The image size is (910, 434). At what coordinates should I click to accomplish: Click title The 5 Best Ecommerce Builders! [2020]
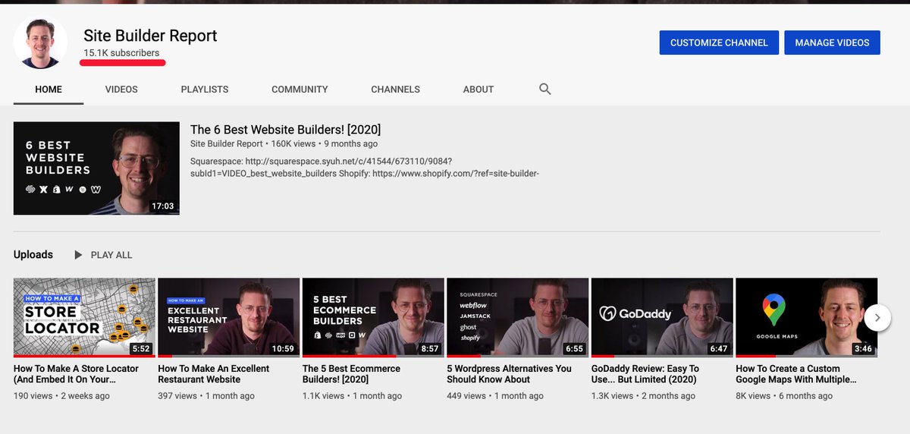351,374
